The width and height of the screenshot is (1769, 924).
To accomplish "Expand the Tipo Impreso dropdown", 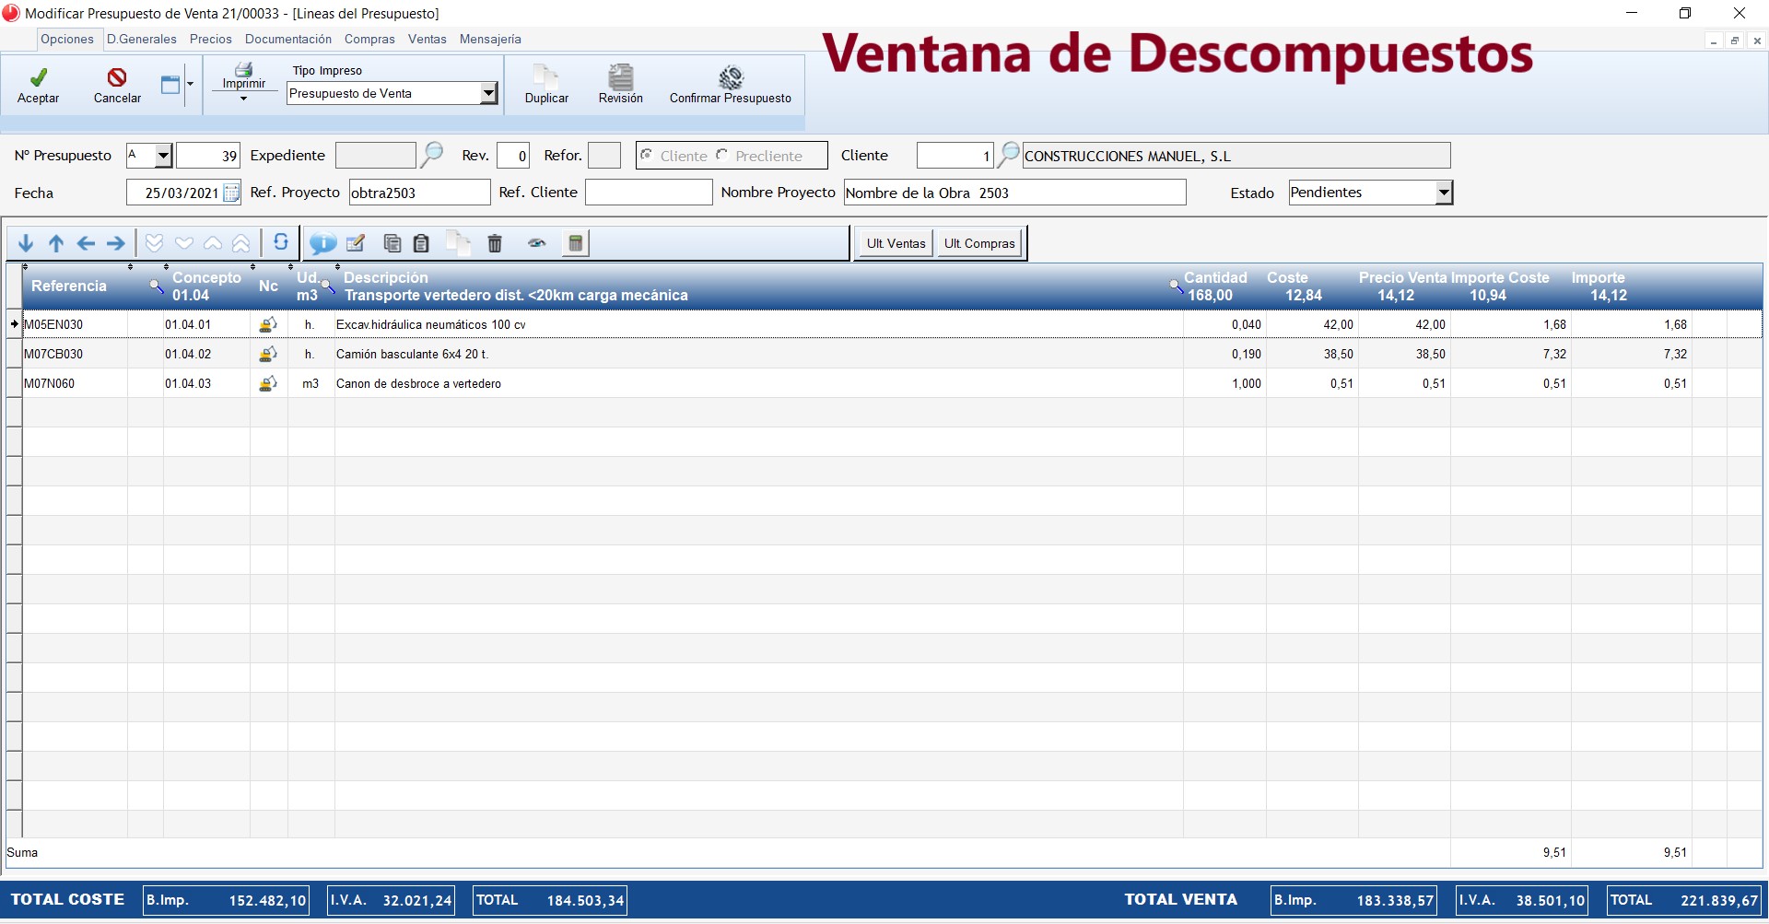I will [489, 93].
